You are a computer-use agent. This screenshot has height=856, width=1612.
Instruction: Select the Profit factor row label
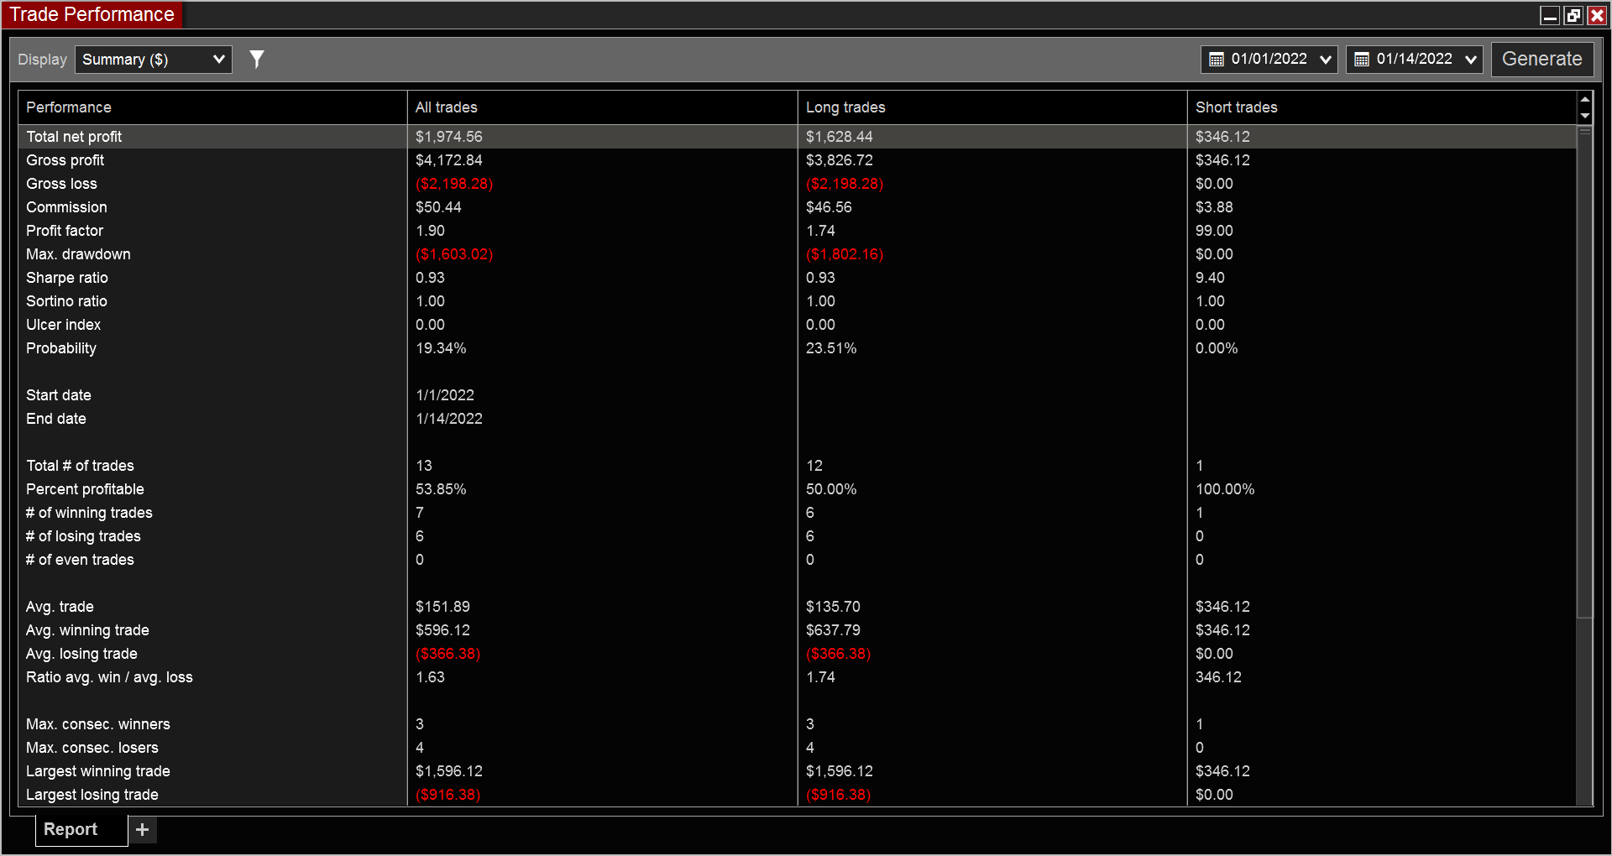[65, 231]
